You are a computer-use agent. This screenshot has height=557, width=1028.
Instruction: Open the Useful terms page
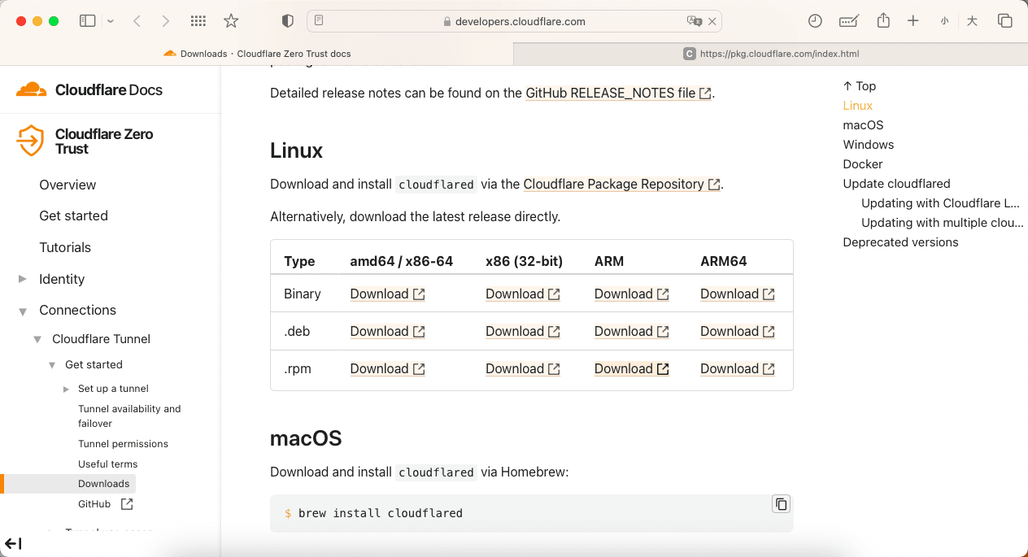click(x=107, y=464)
